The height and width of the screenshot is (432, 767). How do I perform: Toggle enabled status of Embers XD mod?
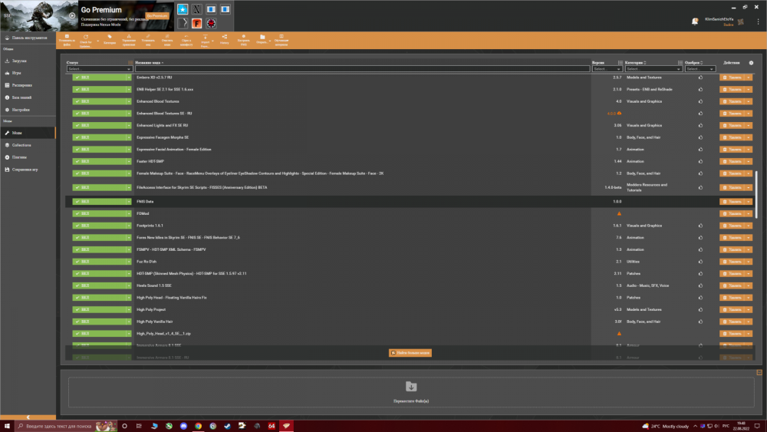[x=99, y=77]
